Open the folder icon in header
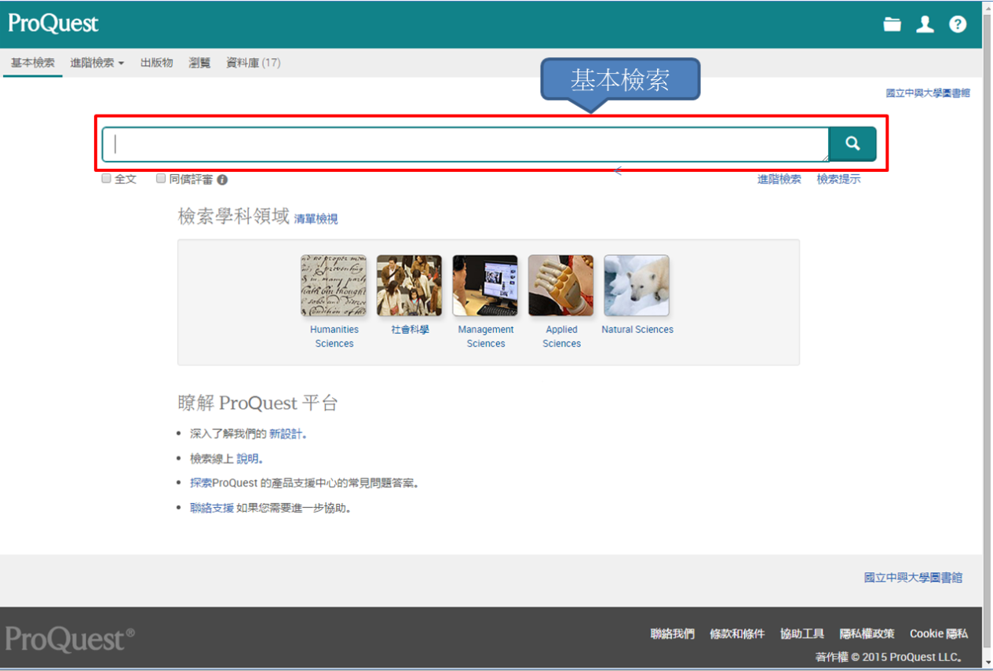 click(x=893, y=24)
